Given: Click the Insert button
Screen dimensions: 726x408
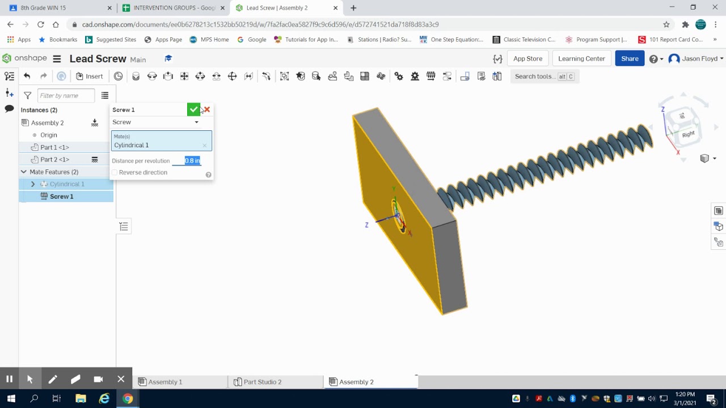Looking at the screenshot, I should coord(90,76).
